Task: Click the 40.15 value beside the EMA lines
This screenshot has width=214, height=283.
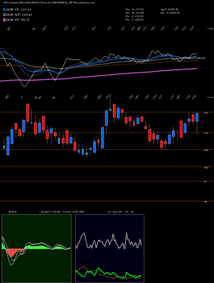Action: pyautogui.click(x=201, y=58)
